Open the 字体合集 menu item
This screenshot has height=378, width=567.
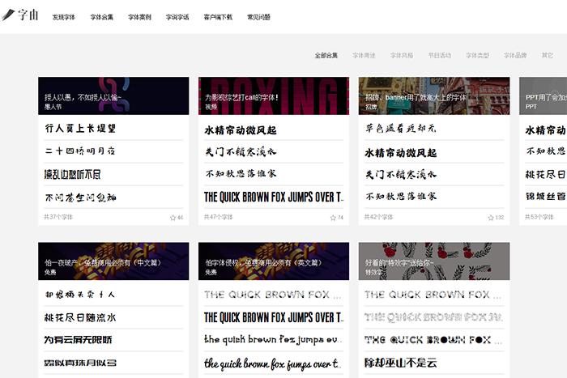pyautogui.click(x=101, y=17)
